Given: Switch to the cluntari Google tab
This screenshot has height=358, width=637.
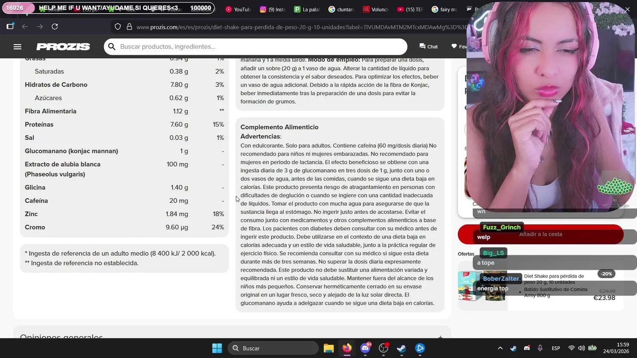Looking at the screenshot, I should [341, 9].
